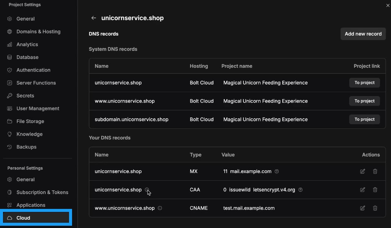391x228 pixels.
Task: Close the DNS records dialog
Action: click(x=388, y=5)
